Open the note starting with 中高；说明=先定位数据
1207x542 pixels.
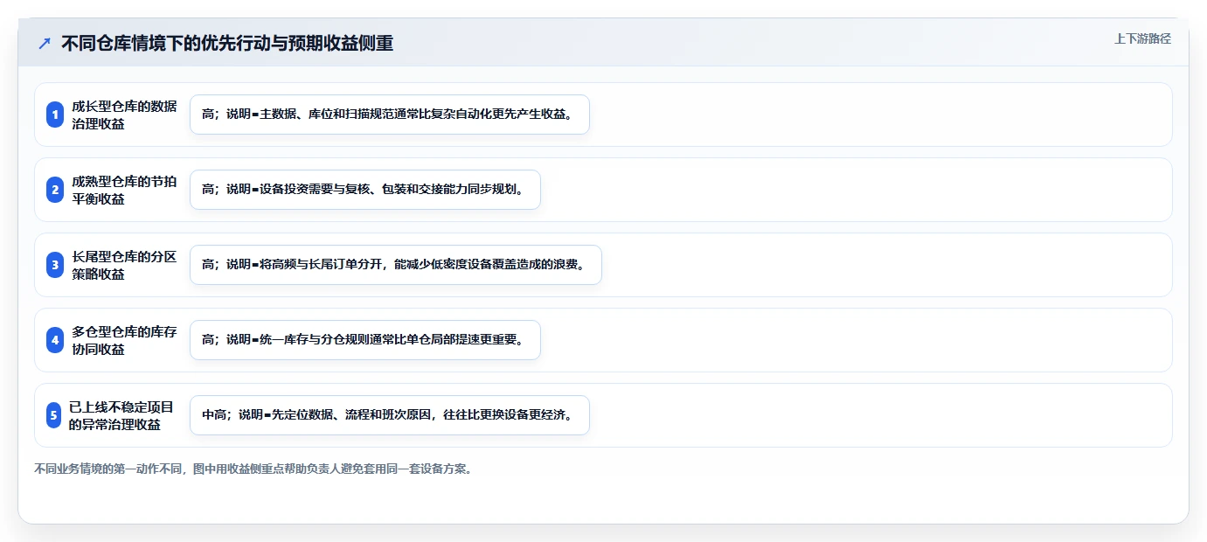pyautogui.click(x=390, y=415)
